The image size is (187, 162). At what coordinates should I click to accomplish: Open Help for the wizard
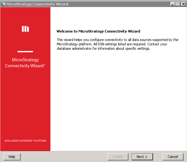pyautogui.click(x=12, y=157)
